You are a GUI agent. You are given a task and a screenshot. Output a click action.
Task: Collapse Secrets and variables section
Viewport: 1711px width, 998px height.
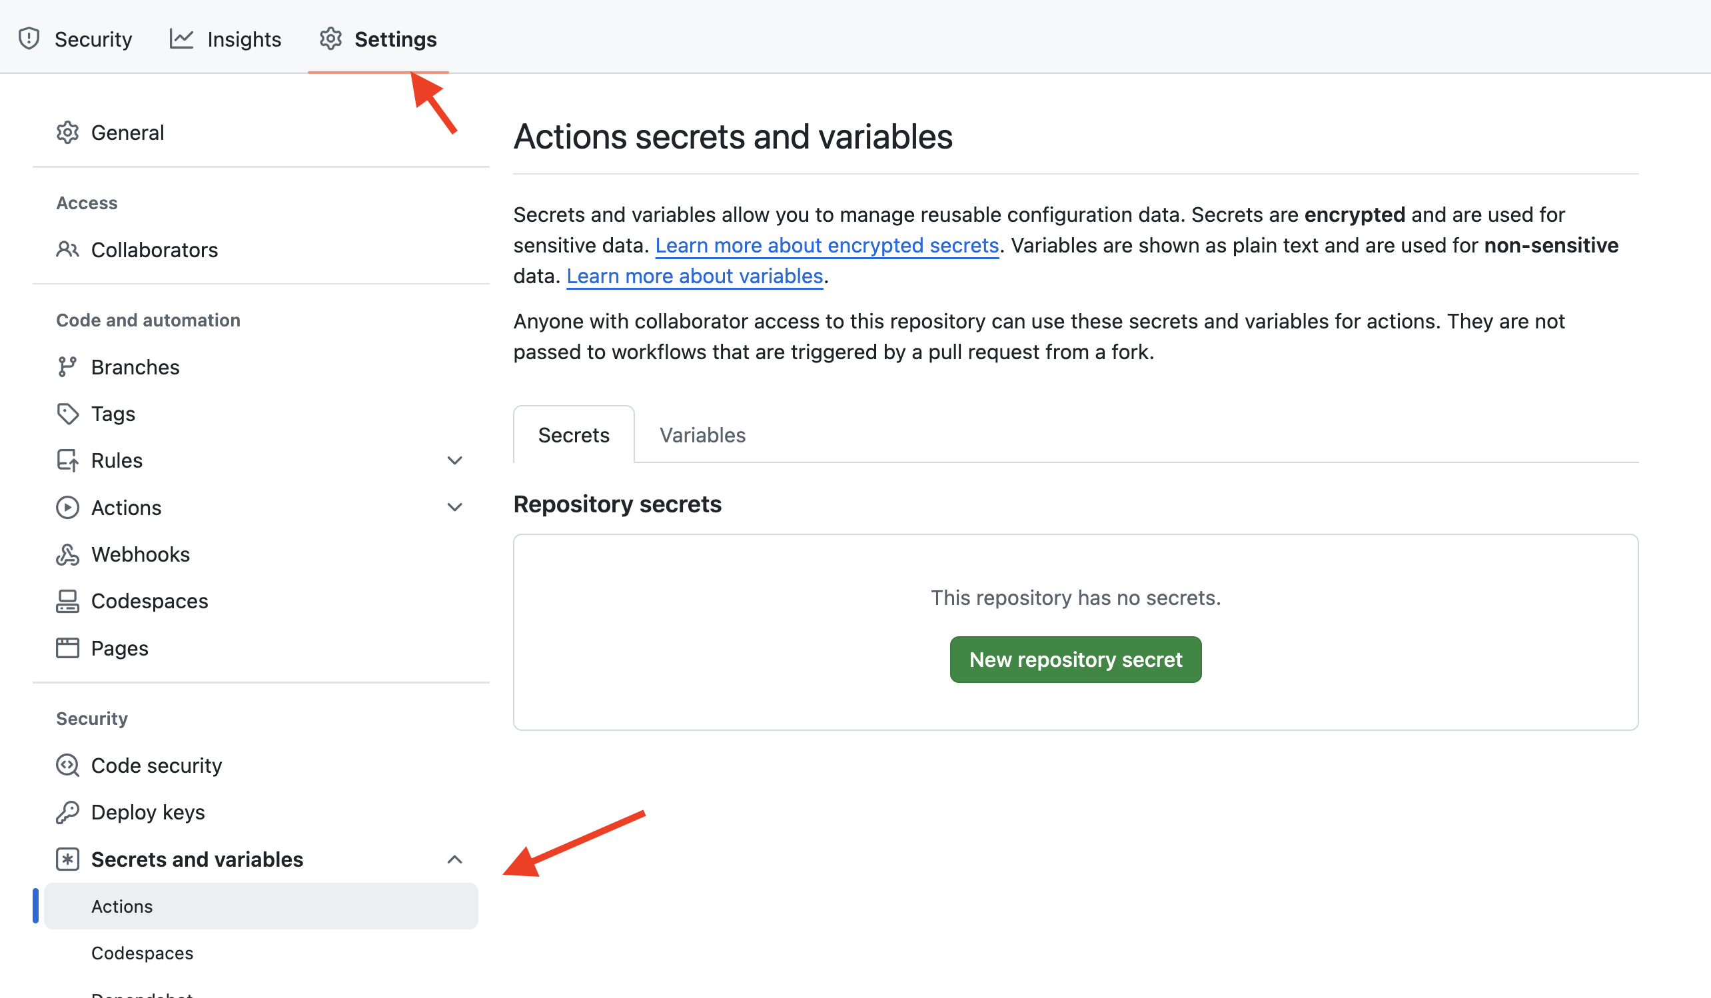pos(455,859)
